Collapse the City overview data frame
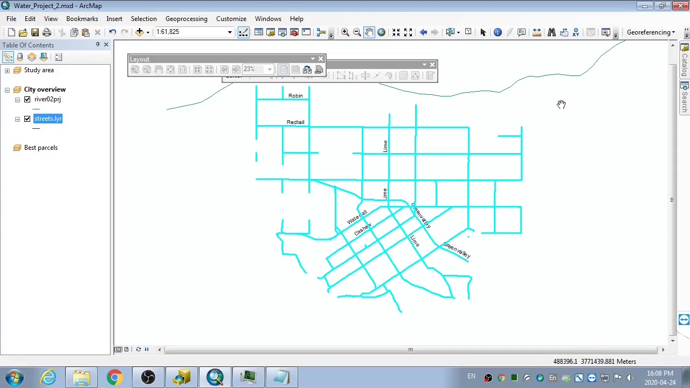 (7, 89)
